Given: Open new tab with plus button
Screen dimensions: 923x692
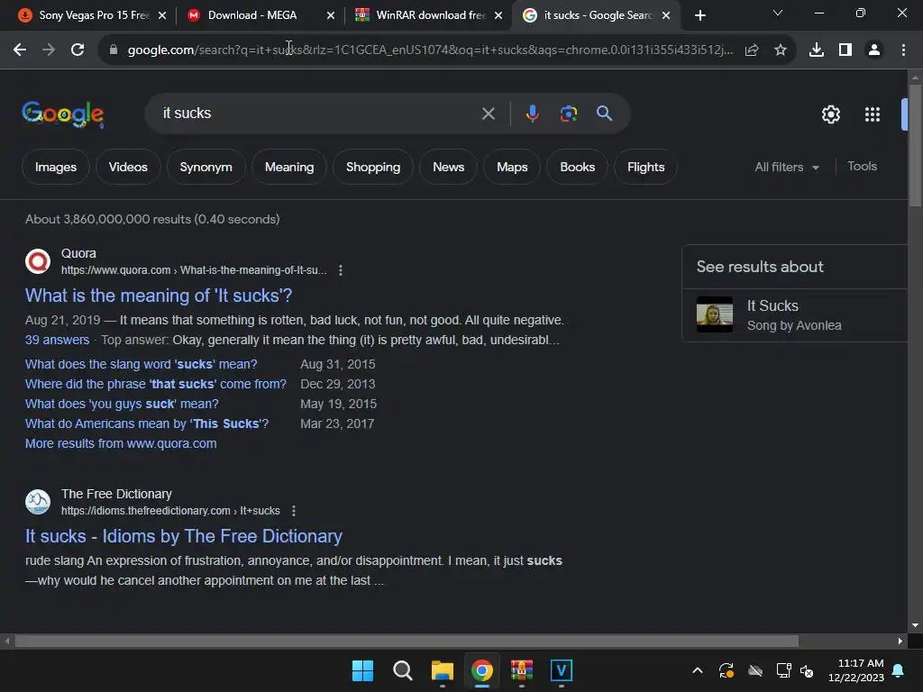Looking at the screenshot, I should tap(699, 15).
